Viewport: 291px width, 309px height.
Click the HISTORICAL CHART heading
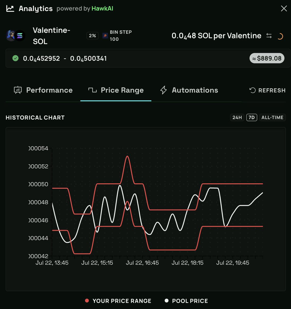(x=35, y=118)
